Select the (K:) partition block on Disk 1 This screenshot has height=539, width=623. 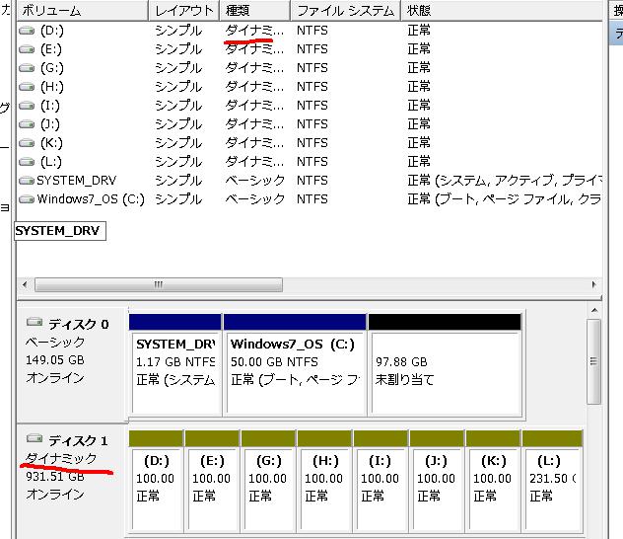tap(493, 482)
